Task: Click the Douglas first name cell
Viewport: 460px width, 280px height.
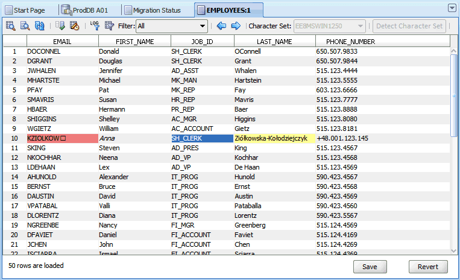Action: click(x=134, y=61)
